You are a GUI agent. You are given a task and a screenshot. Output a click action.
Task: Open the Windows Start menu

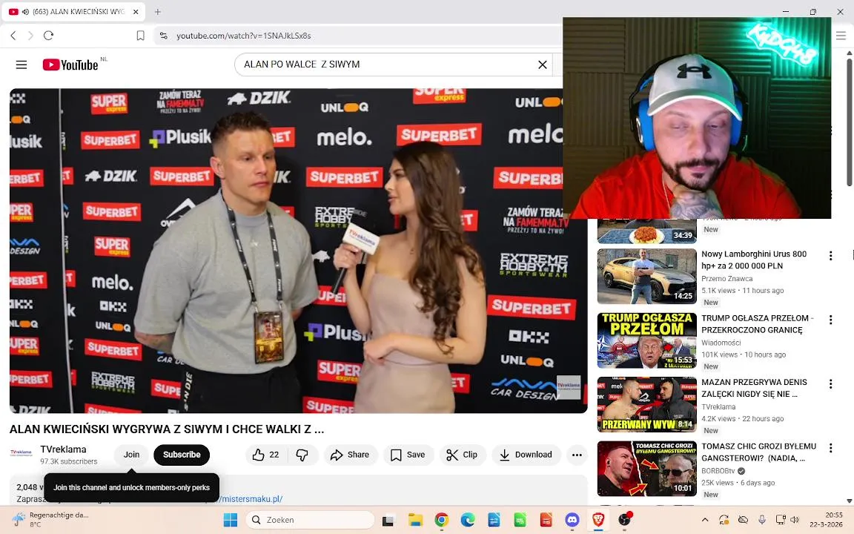(x=231, y=520)
